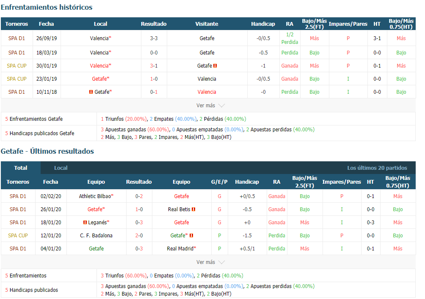
Task: Click red card icon next to Getafe 12/01/20
Action: click(191, 236)
